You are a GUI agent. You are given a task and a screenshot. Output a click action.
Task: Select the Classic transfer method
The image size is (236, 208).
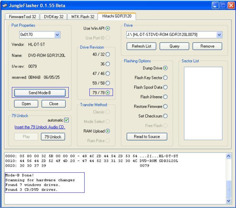point(107,112)
